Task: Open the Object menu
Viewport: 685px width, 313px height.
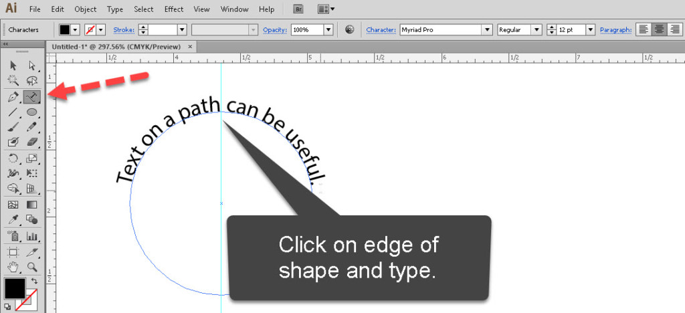Action: coord(86,9)
